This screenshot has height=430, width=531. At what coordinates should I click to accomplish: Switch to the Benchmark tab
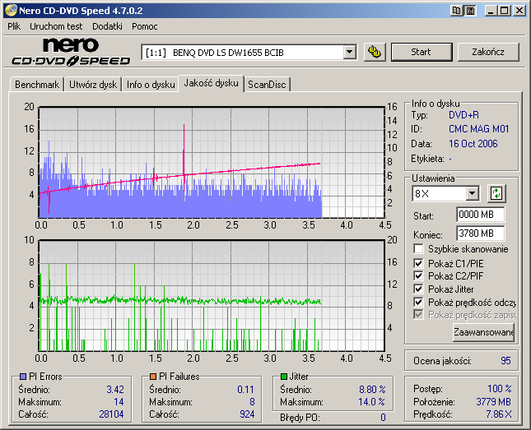click(37, 84)
